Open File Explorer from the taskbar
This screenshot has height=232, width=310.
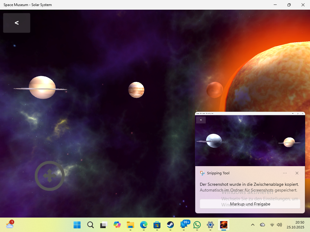click(130, 225)
